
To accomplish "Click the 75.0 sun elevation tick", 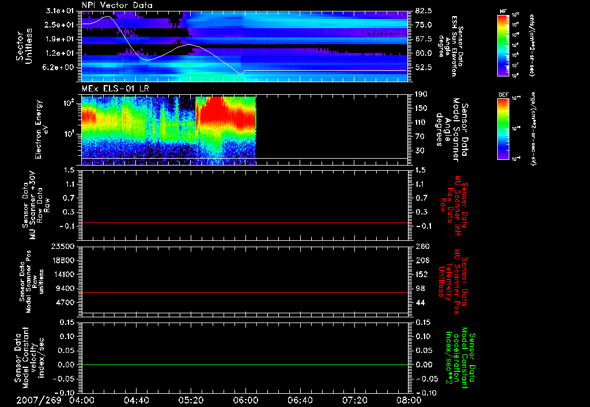I will [423, 25].
